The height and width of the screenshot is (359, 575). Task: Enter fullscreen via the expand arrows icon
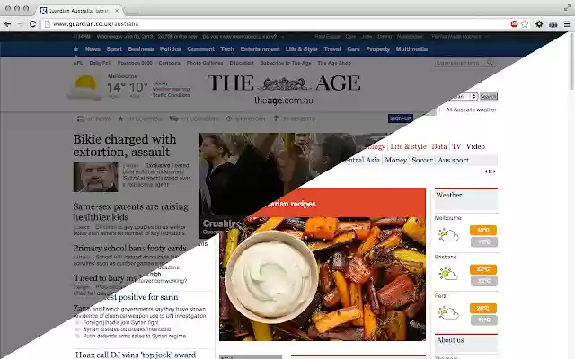567,8
